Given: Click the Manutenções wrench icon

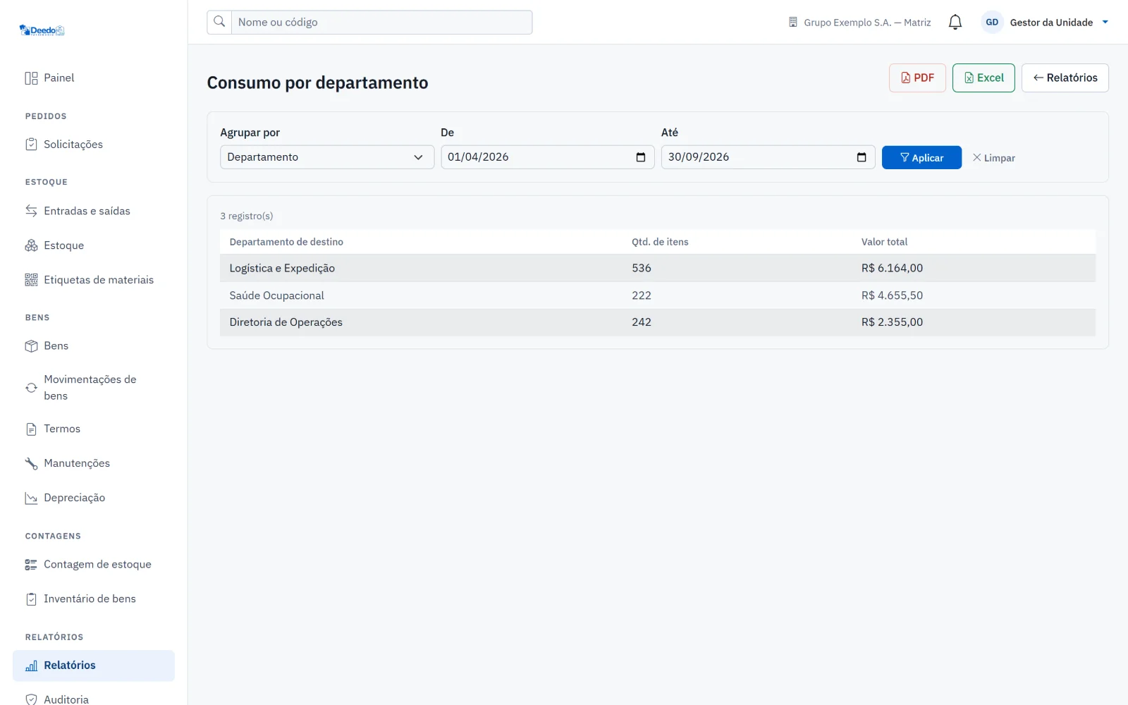Looking at the screenshot, I should [31, 463].
